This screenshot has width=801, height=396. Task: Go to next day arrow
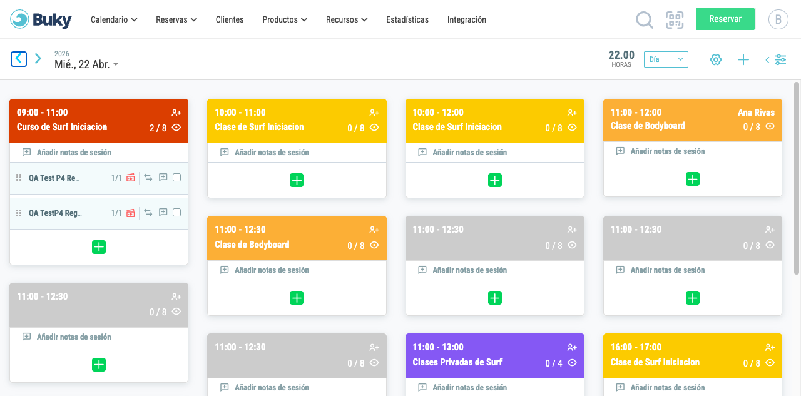coord(38,59)
